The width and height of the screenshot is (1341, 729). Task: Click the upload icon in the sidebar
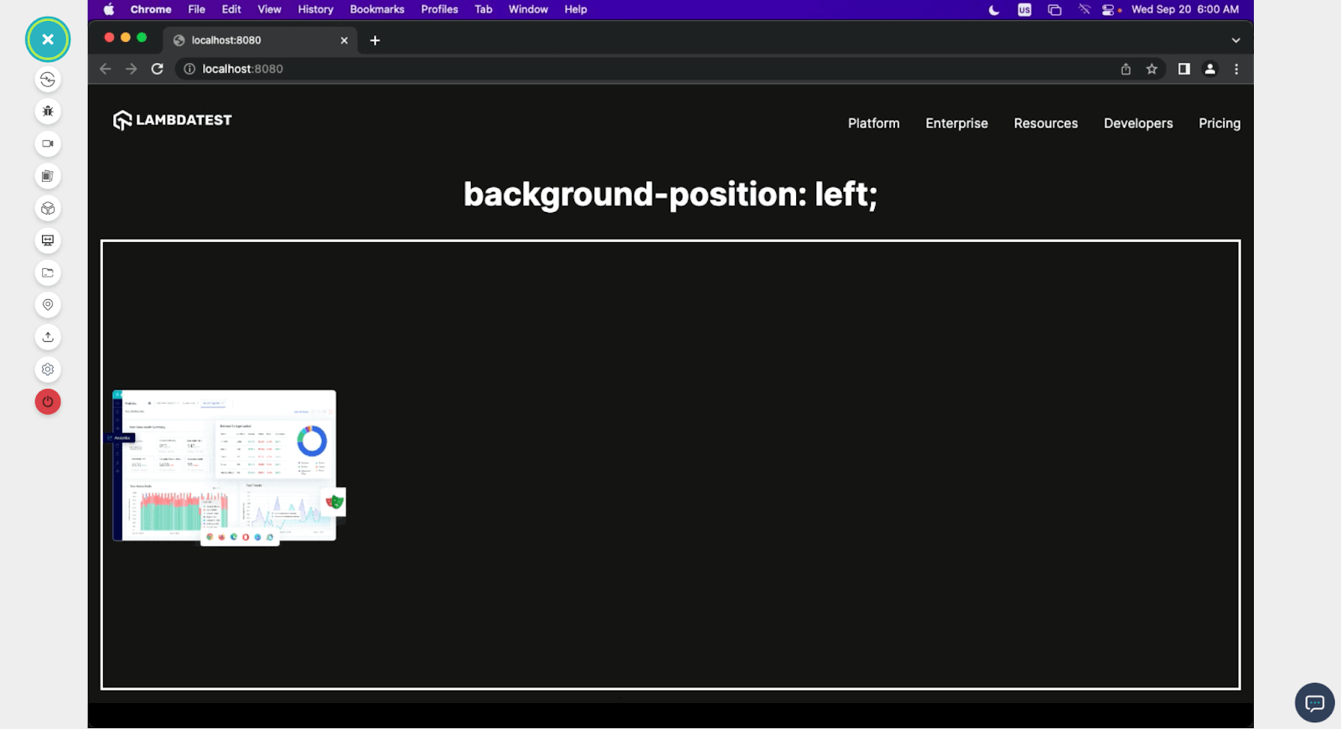pos(48,337)
